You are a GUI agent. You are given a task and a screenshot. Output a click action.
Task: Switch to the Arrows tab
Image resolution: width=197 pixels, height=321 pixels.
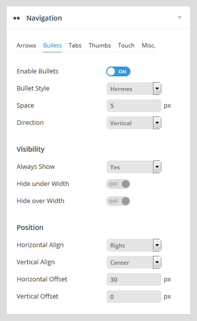[26, 46]
